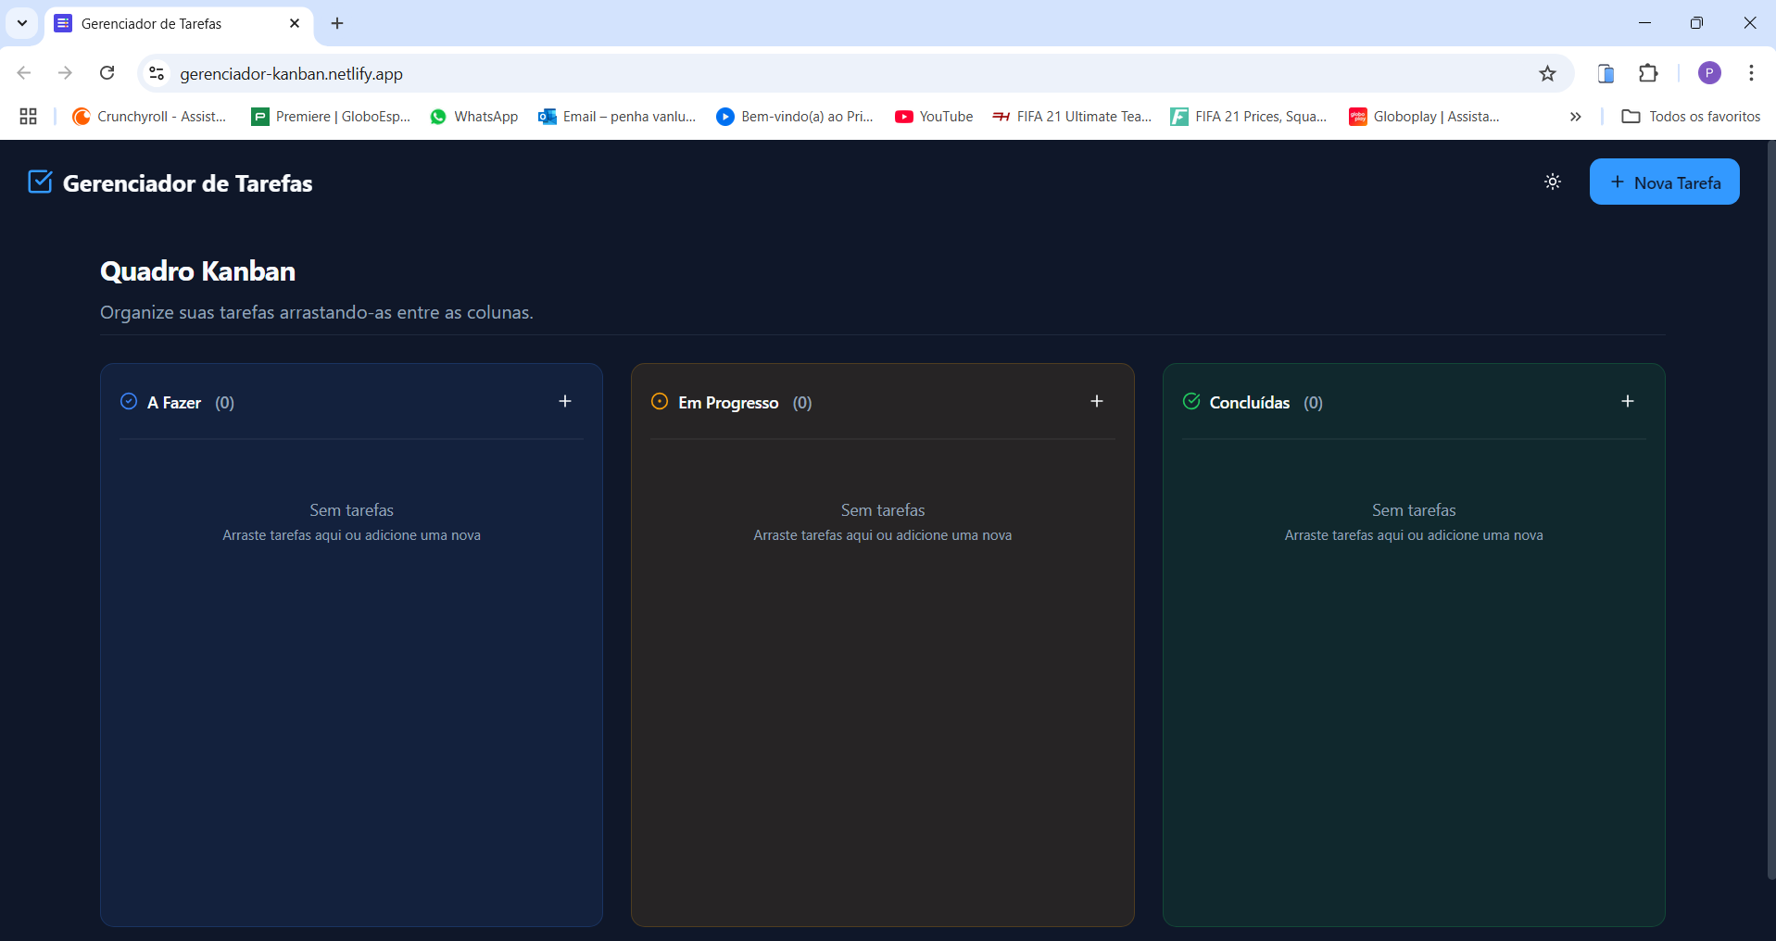Open the browser extensions puzzle icon
Screen dimensions: 1776x941
1649,73
